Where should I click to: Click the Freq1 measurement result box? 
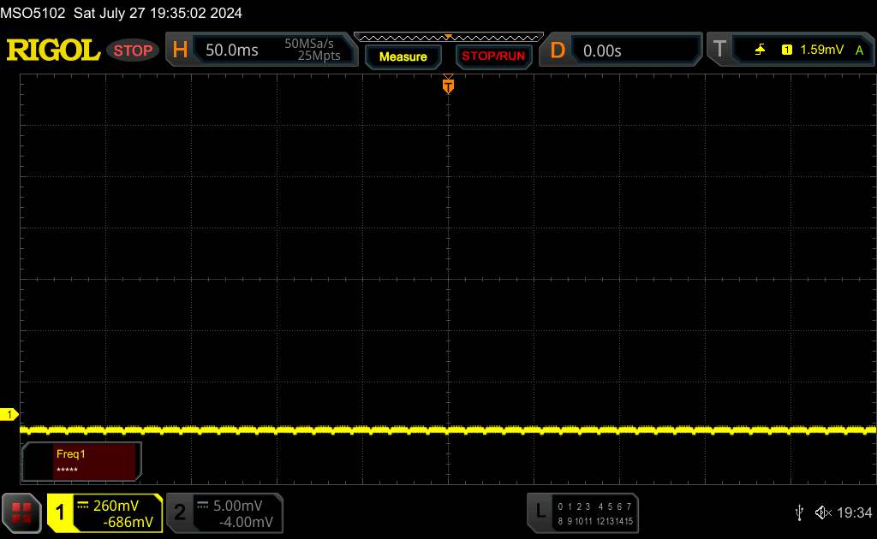81,461
